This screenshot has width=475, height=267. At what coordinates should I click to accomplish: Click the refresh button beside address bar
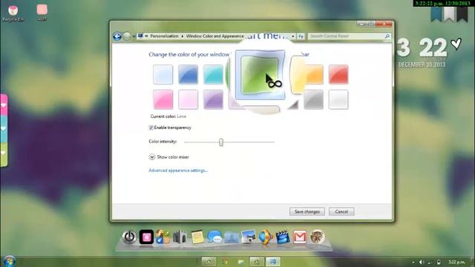pos(301,36)
